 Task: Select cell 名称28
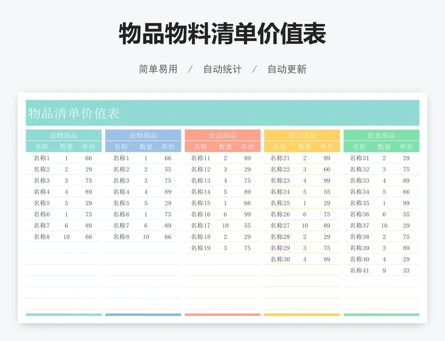280,237
